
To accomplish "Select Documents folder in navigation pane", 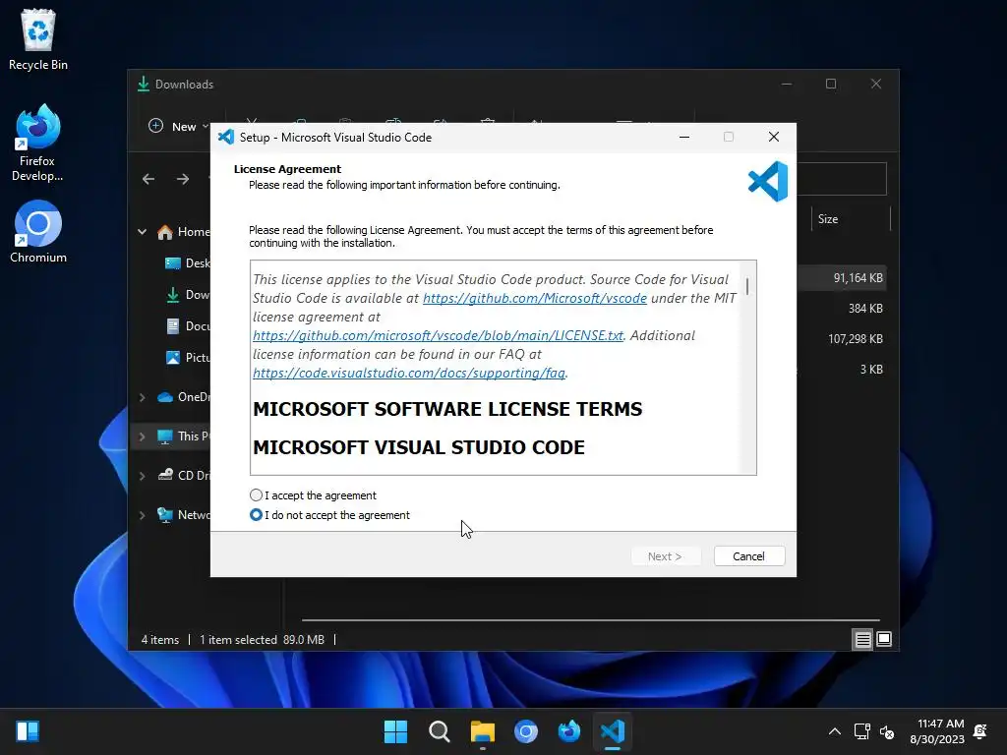I will click(188, 326).
